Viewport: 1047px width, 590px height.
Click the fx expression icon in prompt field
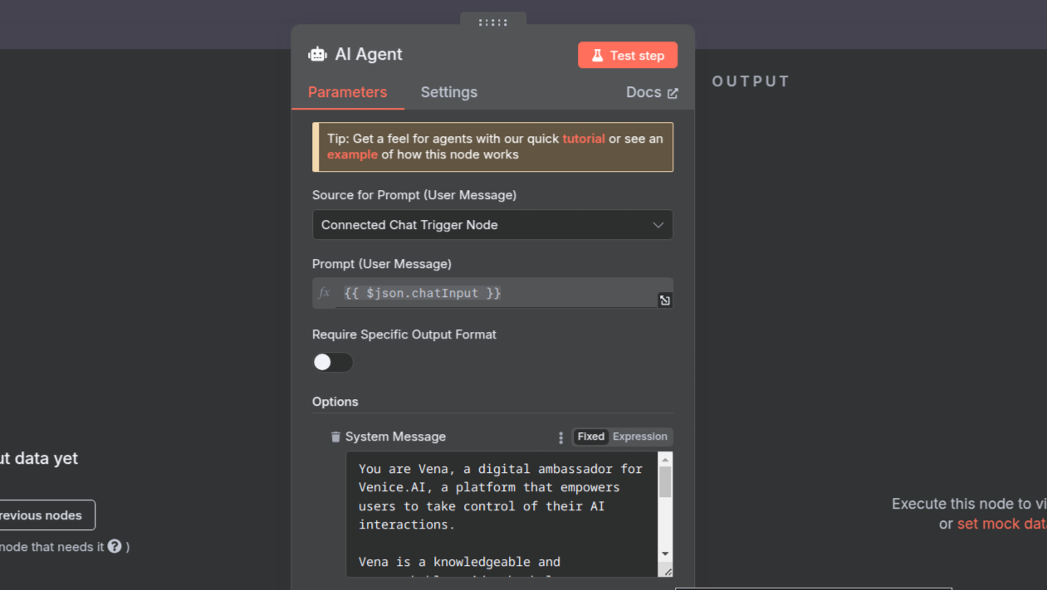[325, 293]
